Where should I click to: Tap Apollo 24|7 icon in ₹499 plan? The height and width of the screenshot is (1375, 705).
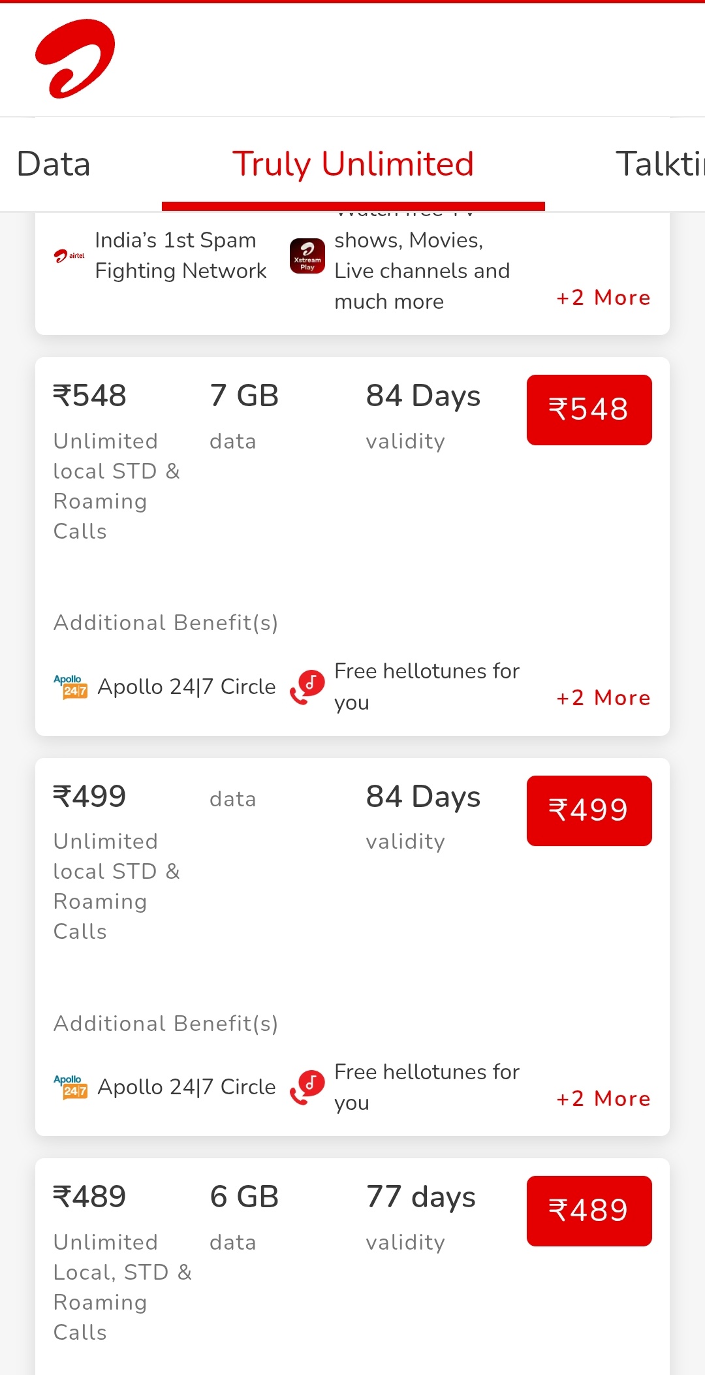[x=70, y=1087]
